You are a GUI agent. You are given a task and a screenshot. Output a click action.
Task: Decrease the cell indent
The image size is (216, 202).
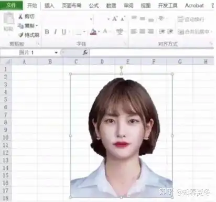point(162,31)
